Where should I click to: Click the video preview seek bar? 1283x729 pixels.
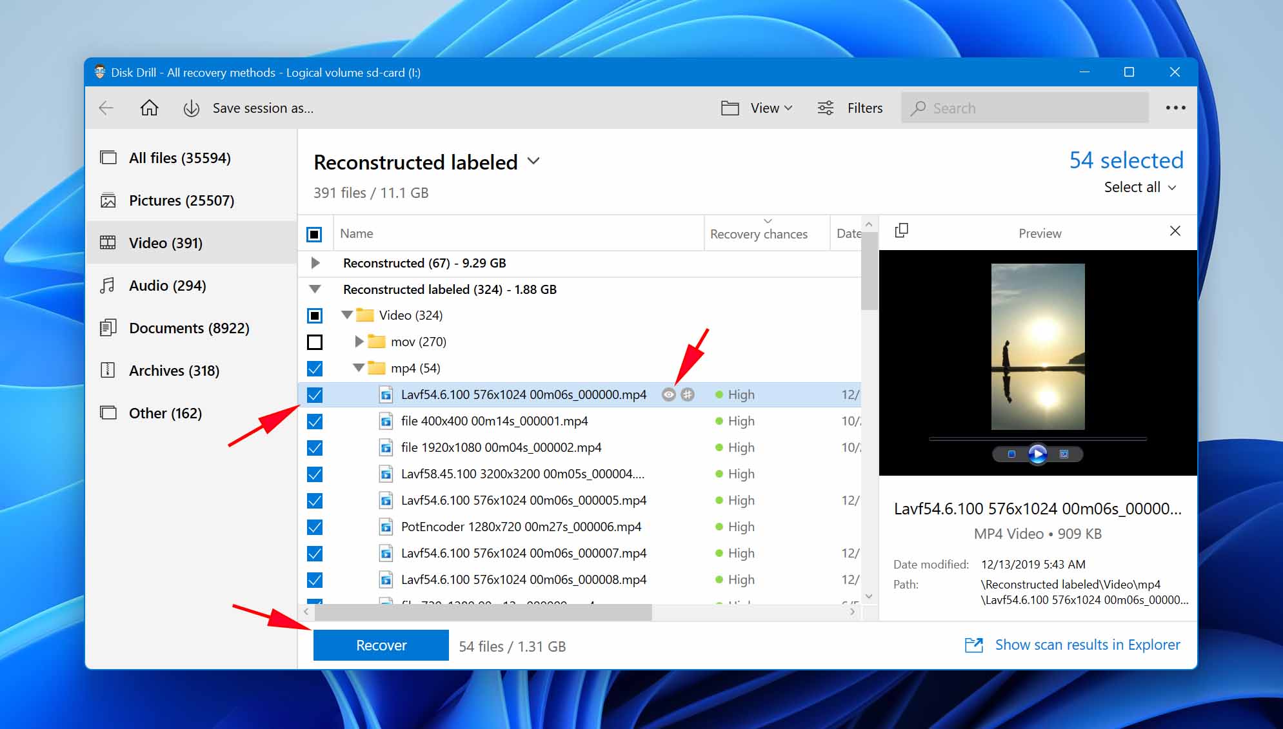[x=1037, y=438]
